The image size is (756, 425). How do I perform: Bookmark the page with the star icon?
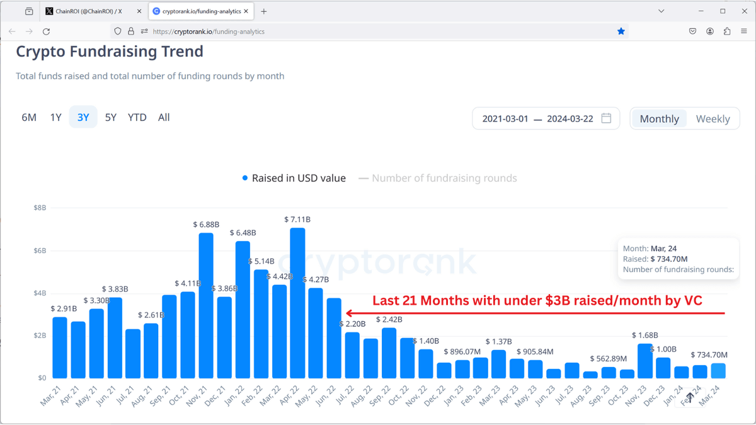tap(621, 30)
